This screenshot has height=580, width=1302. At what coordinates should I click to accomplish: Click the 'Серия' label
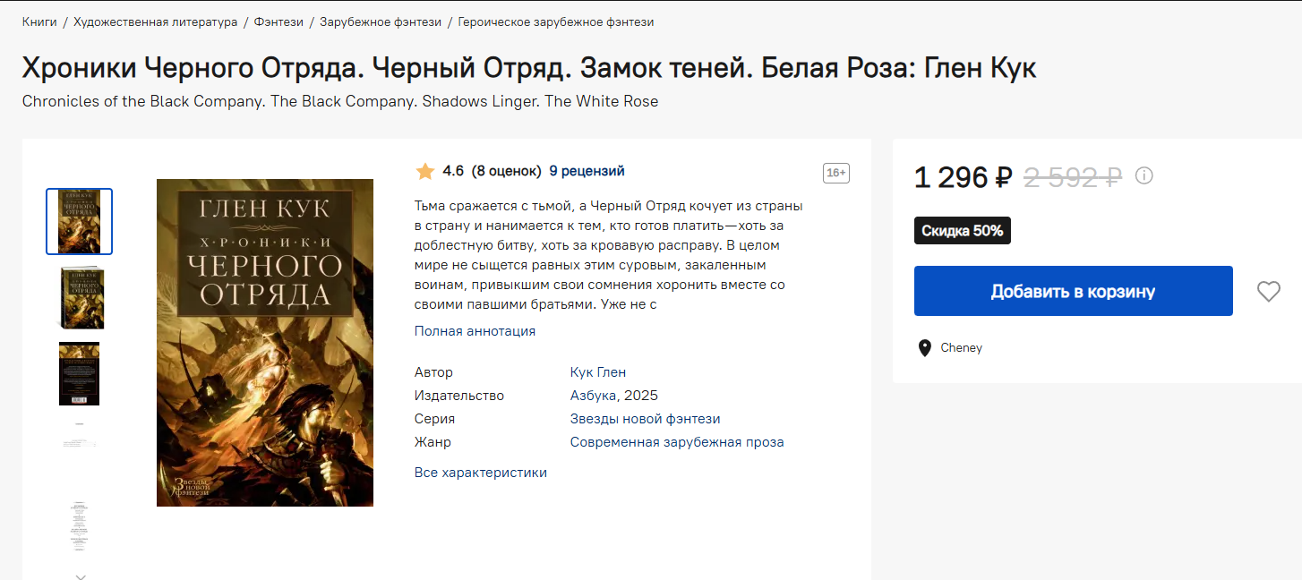coord(435,419)
